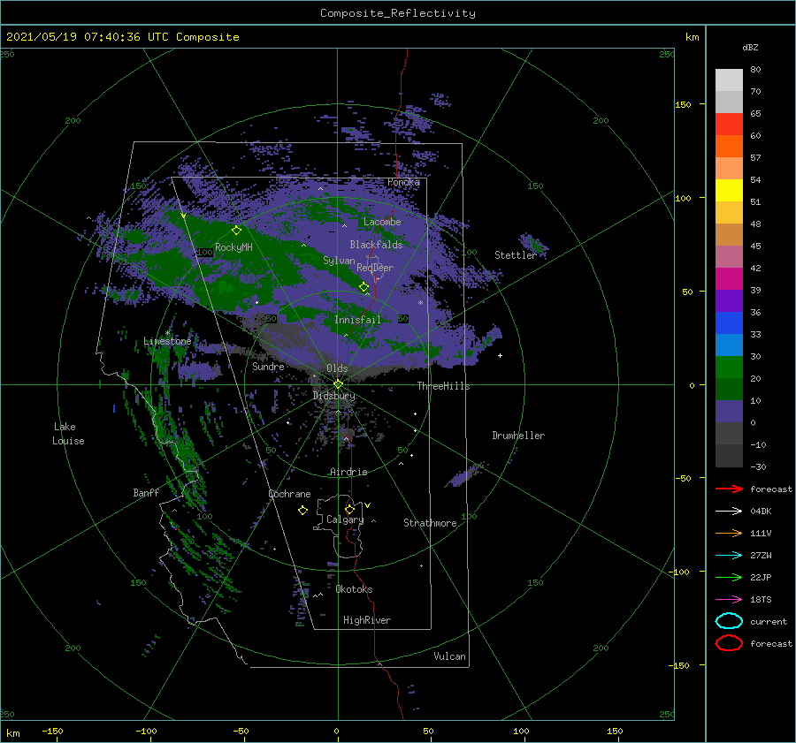Image resolution: width=796 pixels, height=743 pixels.
Task: Click the white 04DK arrow legend icon
Action: [729, 511]
